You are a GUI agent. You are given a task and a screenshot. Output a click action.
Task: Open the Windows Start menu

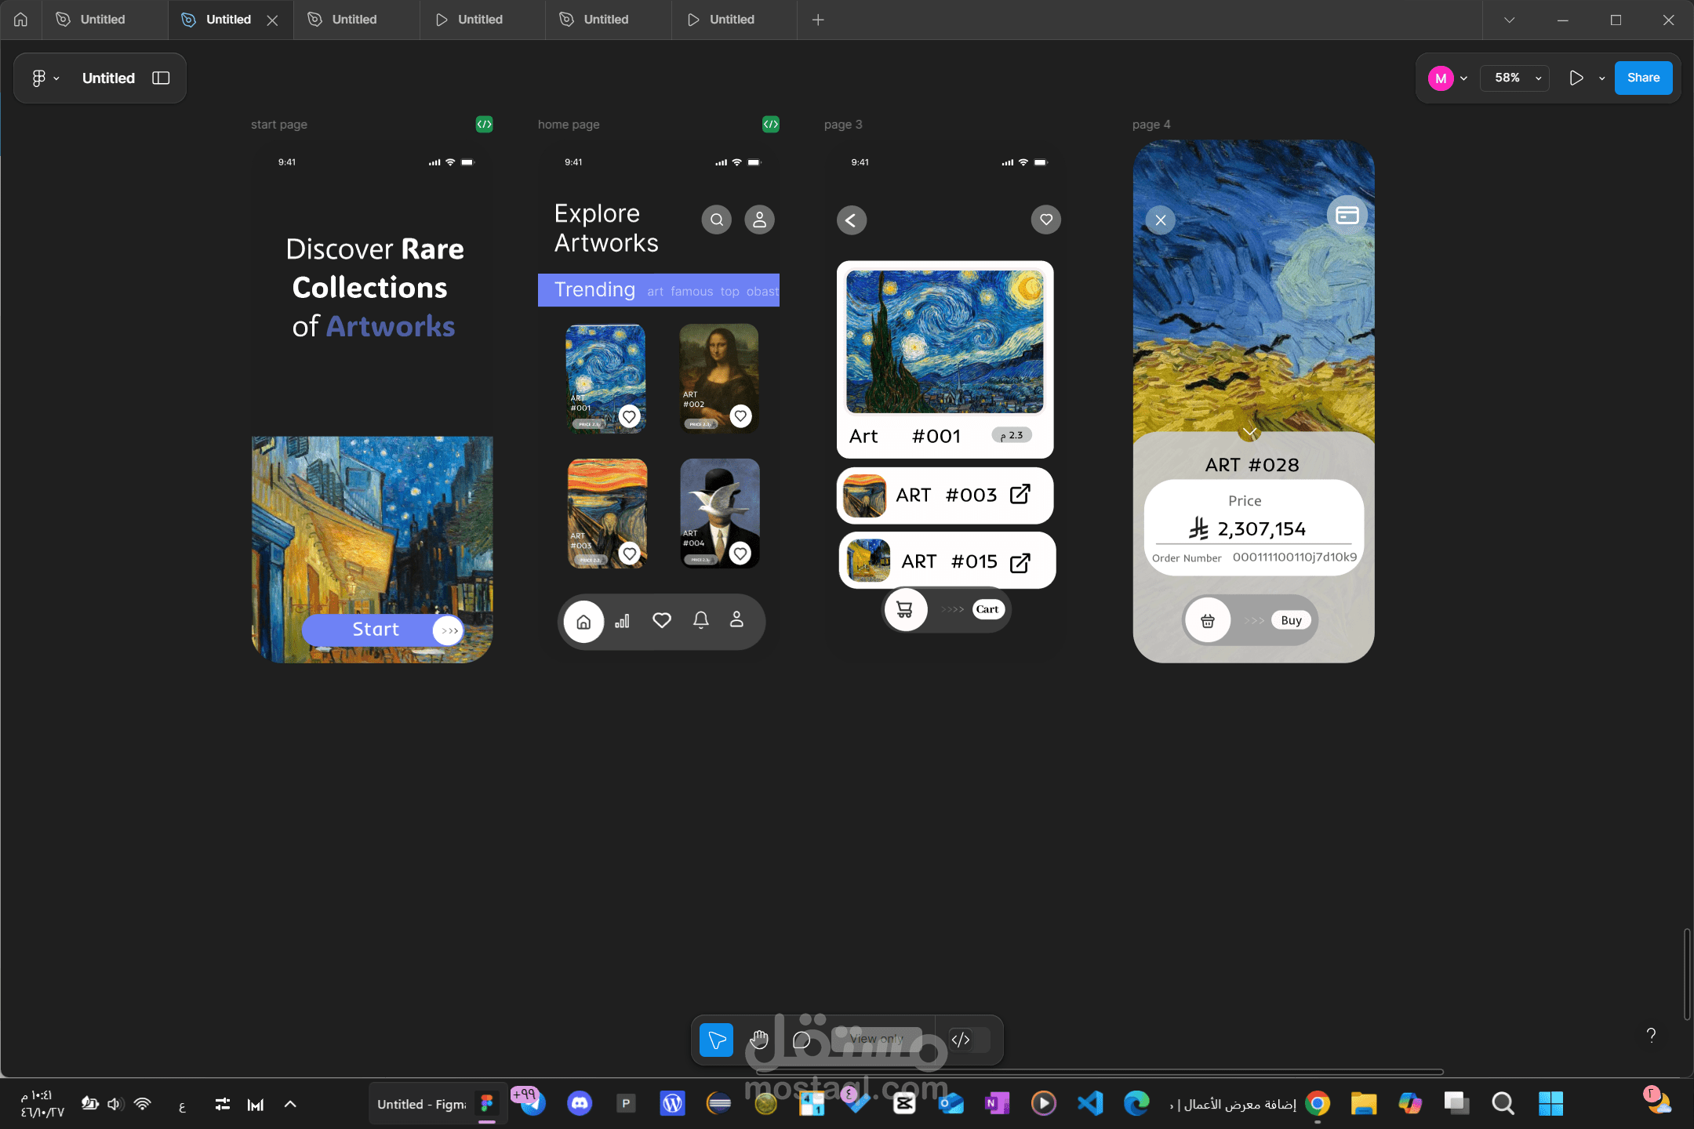pyautogui.click(x=1550, y=1104)
